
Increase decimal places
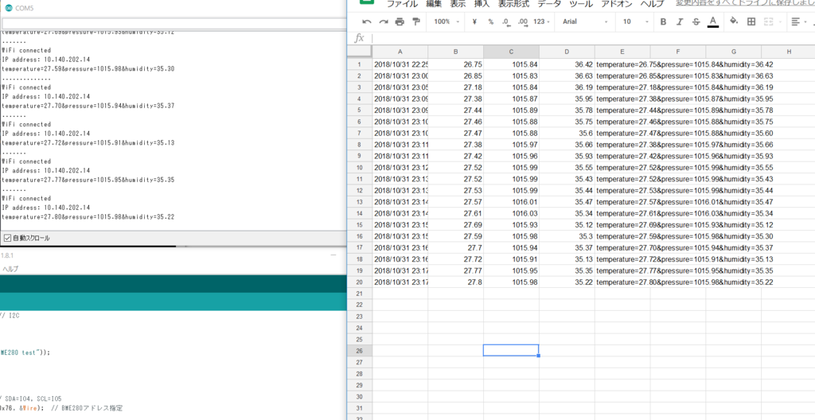coord(523,21)
